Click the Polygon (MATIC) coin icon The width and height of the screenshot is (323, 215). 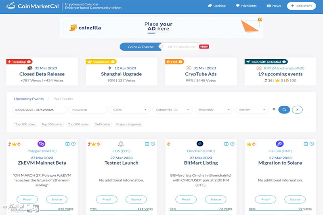(x=42, y=144)
